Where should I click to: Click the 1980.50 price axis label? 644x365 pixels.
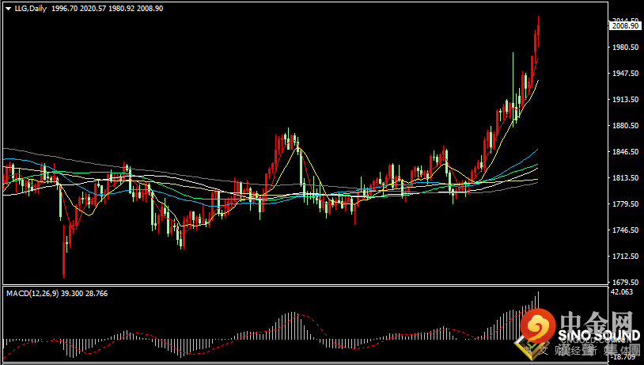point(624,48)
